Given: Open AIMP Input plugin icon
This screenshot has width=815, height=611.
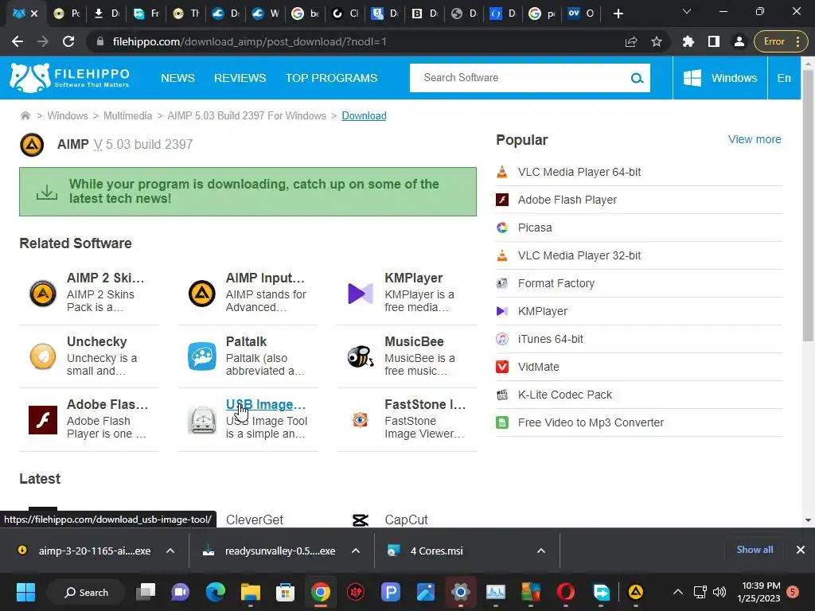Looking at the screenshot, I should 201,294.
